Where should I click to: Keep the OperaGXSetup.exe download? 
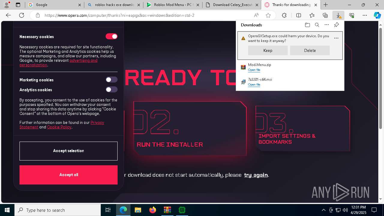coord(268,50)
